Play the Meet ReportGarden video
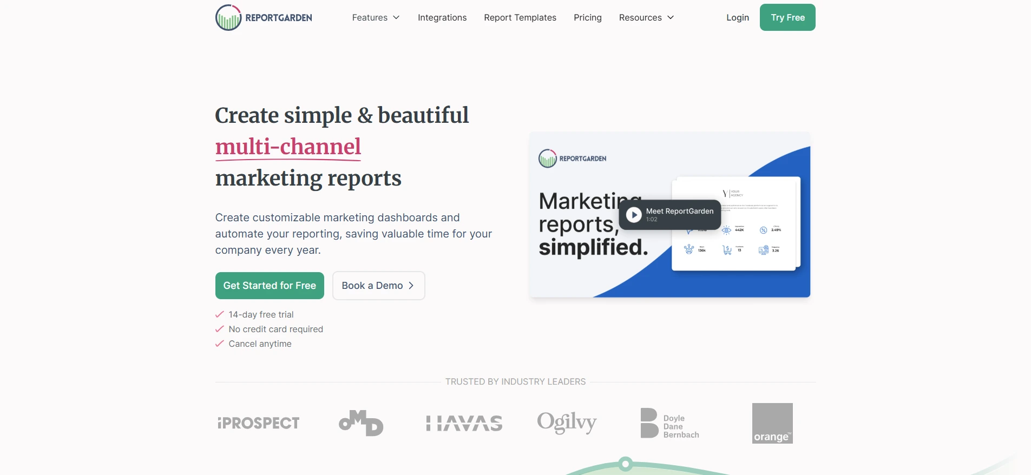 click(x=633, y=214)
